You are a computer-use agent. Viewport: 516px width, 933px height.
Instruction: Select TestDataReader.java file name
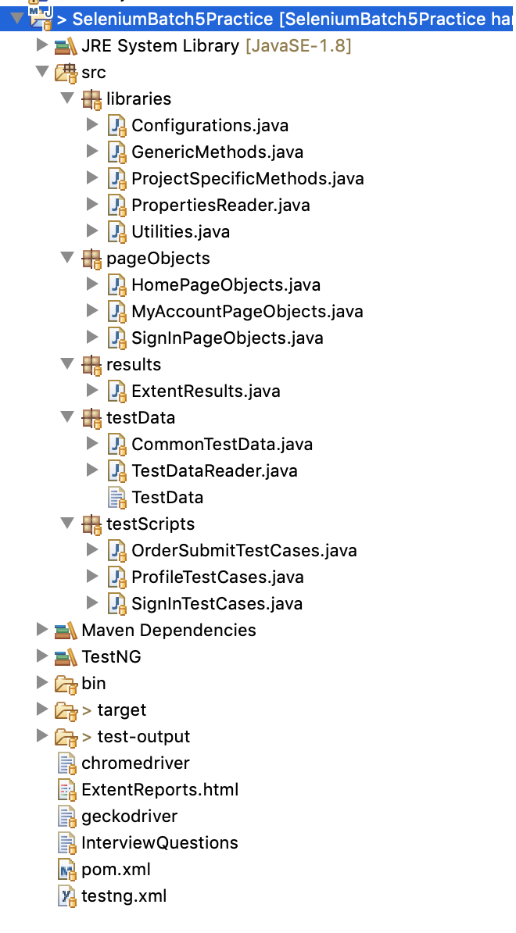click(214, 471)
